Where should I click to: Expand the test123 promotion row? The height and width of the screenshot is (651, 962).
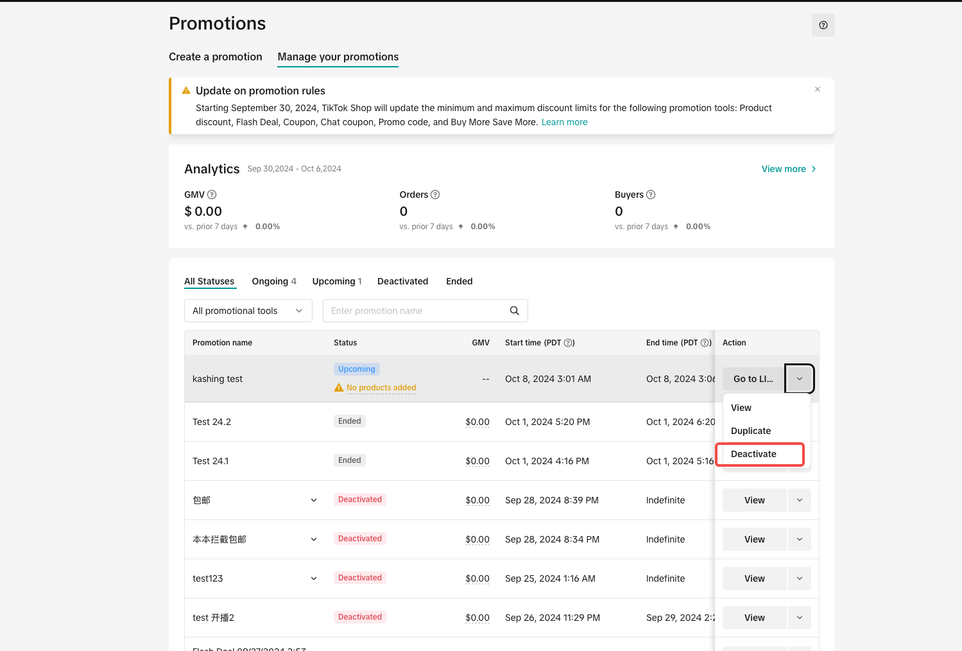[x=314, y=578]
